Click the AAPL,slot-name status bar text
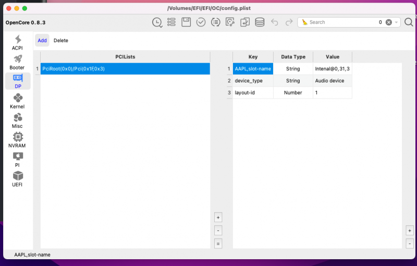417x266 pixels. (x=32, y=255)
